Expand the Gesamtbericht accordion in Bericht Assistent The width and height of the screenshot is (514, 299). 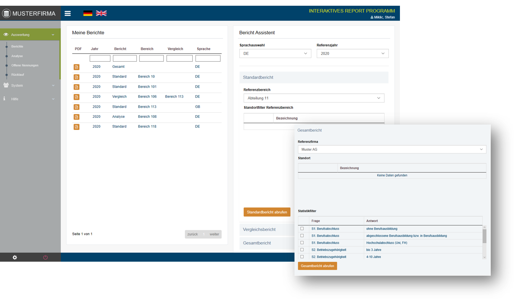(267, 243)
